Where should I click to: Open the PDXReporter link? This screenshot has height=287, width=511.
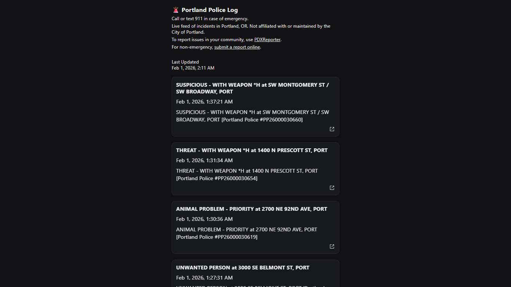pyautogui.click(x=267, y=40)
